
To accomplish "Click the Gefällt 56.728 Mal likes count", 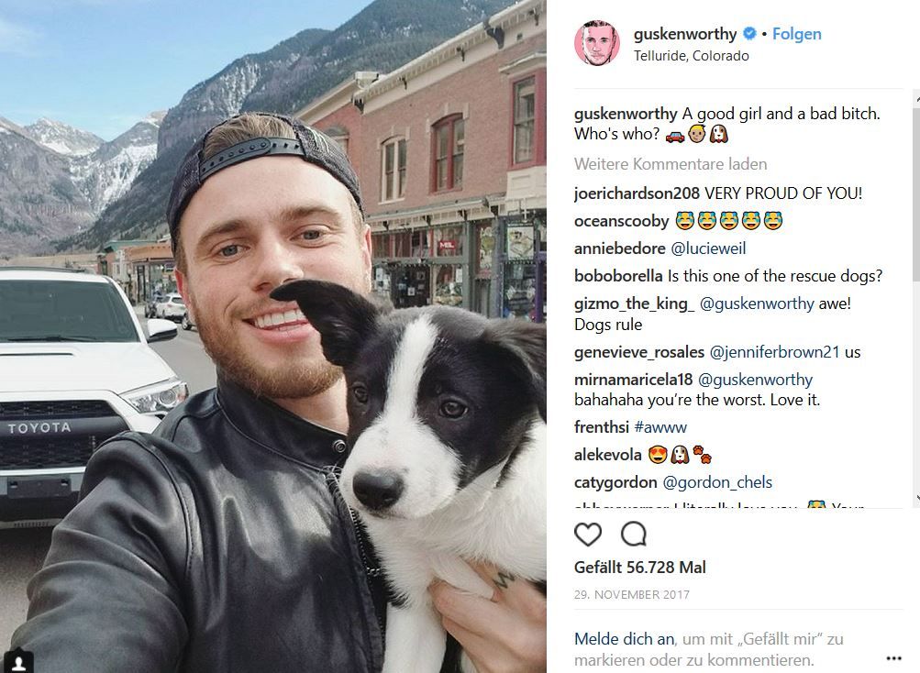I will pos(639,568).
